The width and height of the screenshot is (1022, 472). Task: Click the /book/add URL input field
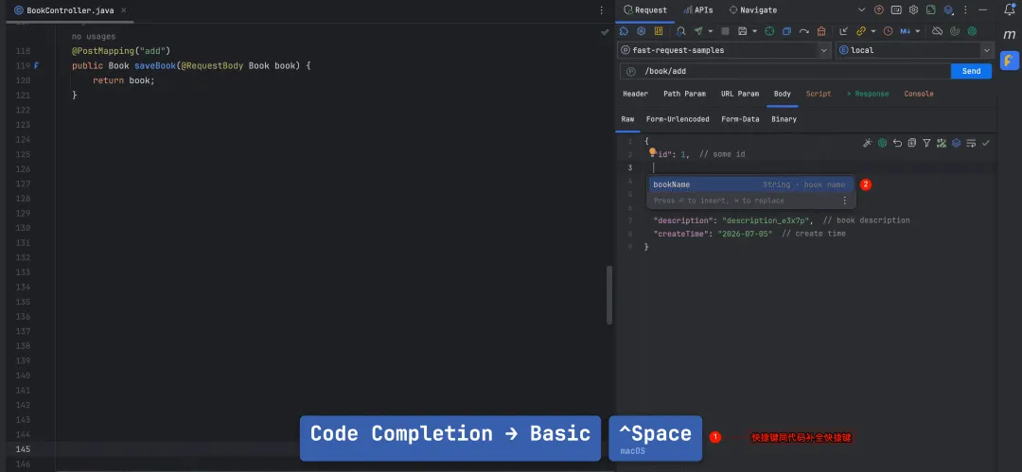(x=784, y=71)
